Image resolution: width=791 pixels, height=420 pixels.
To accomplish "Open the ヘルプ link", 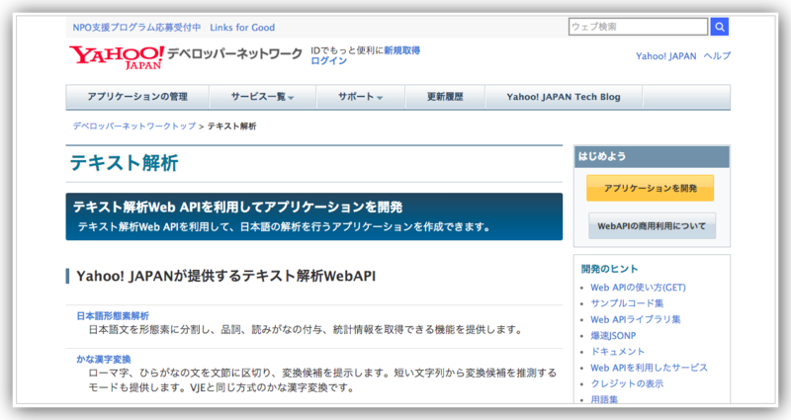I will coord(717,56).
